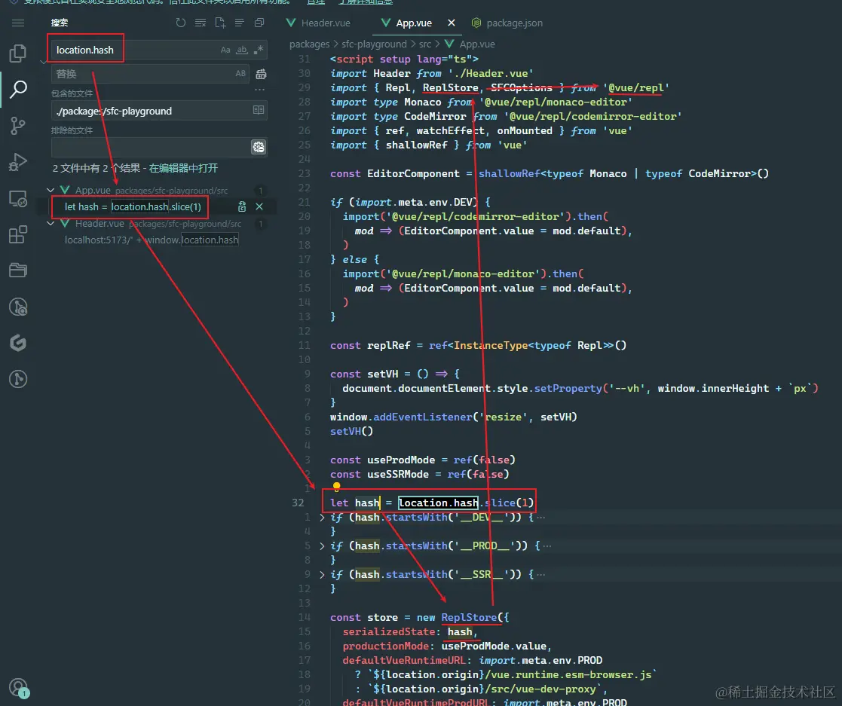Open the Git graph icon at activity bar bottom
The width and height of the screenshot is (842, 706).
[x=18, y=379]
